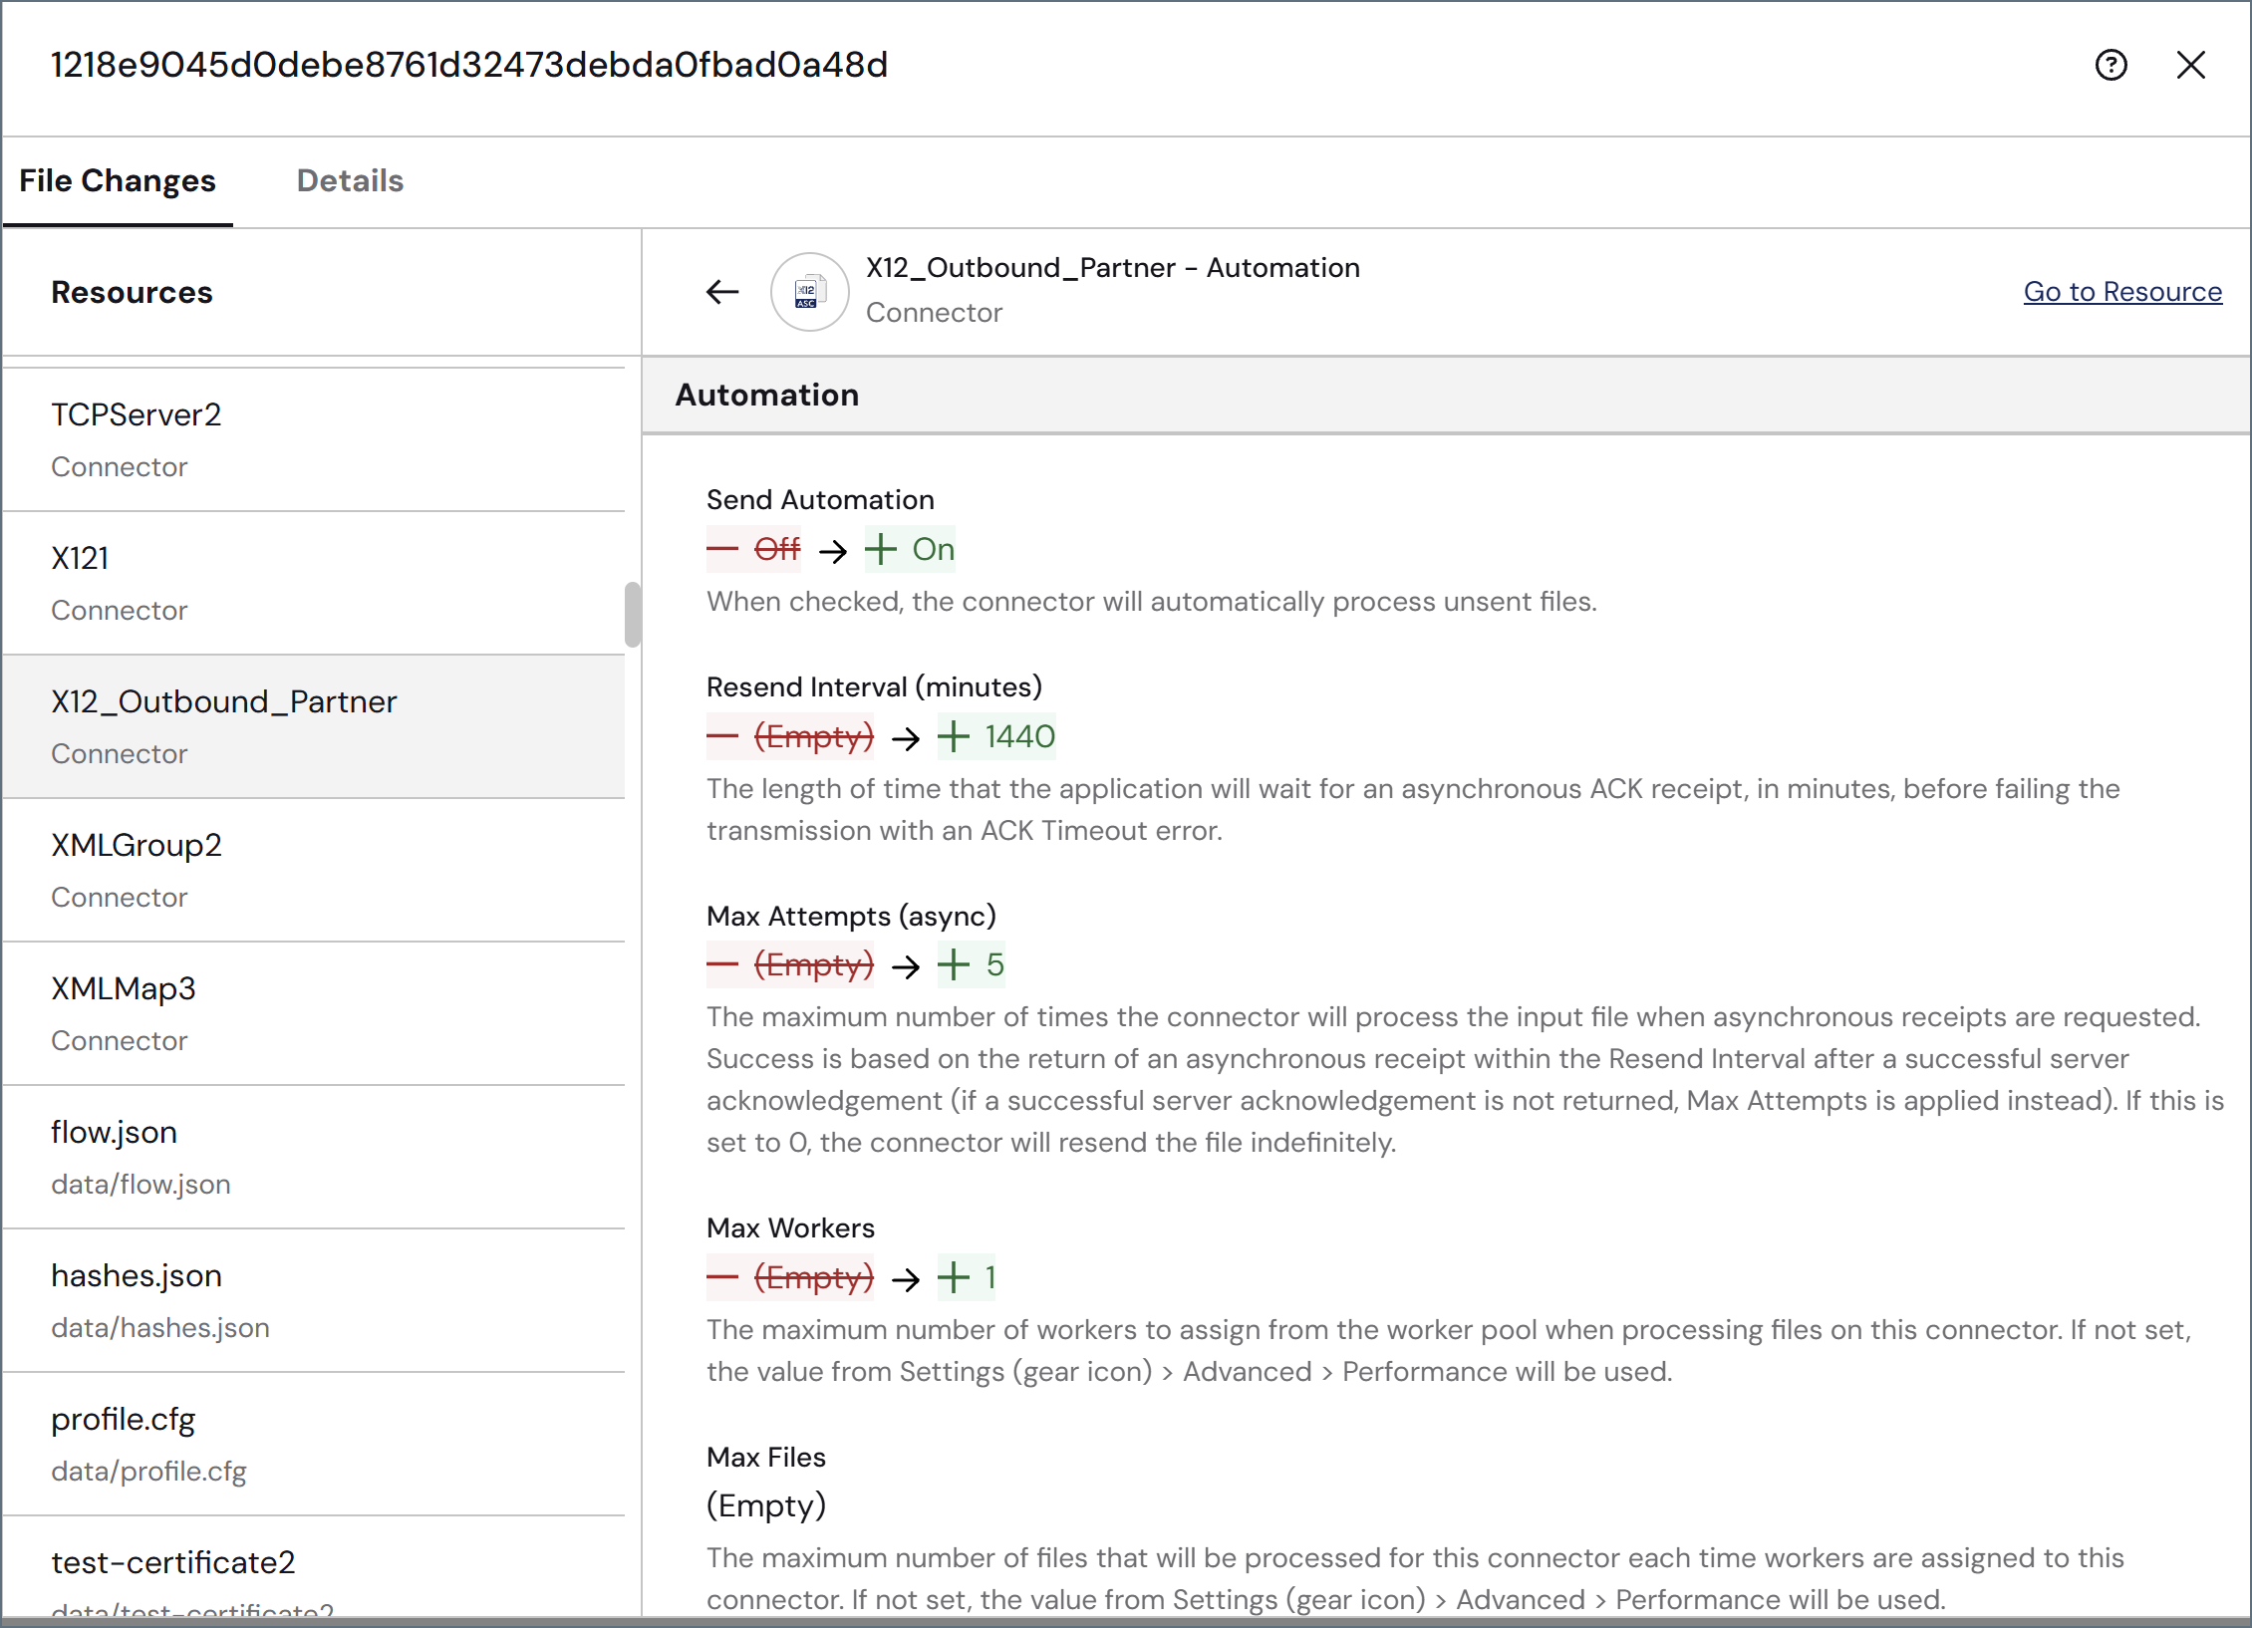Viewport: 2252px width, 1628px height.
Task: Click the data/flow.json path text
Action: point(141,1185)
